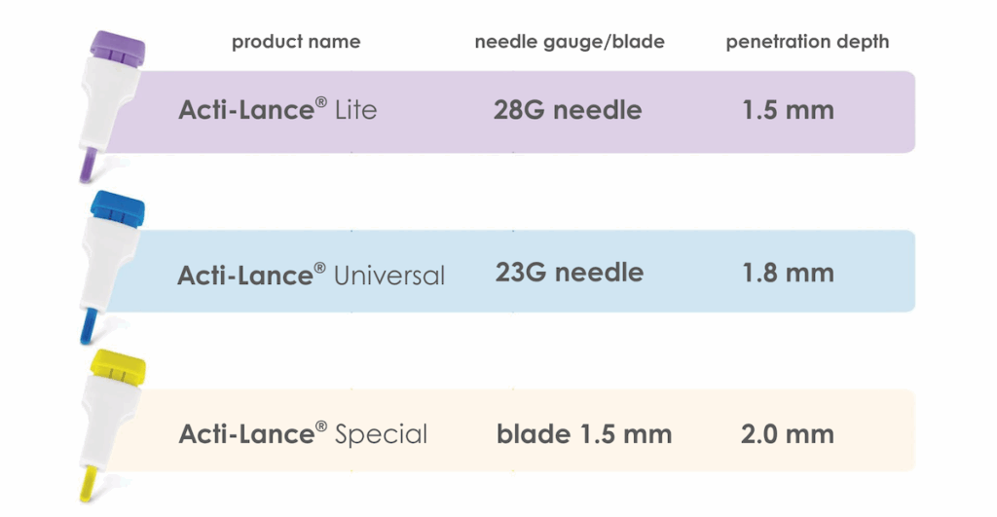Click the blue needle tip of the Universal lancet
Image resolution: width=997 pixels, height=517 pixels.
click(87, 325)
